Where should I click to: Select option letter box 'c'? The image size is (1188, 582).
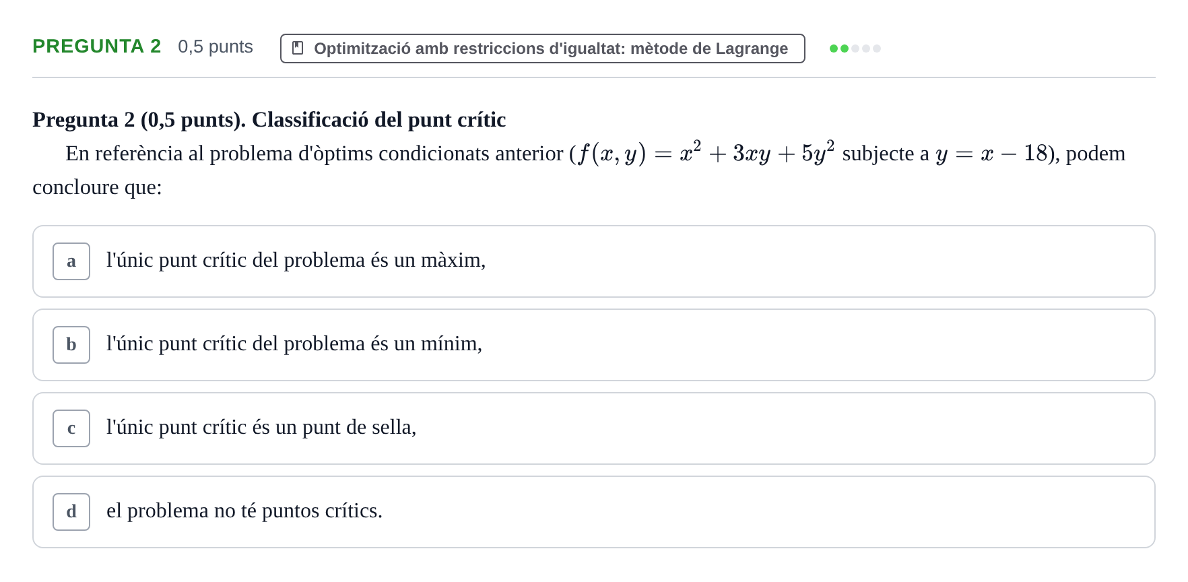click(71, 428)
